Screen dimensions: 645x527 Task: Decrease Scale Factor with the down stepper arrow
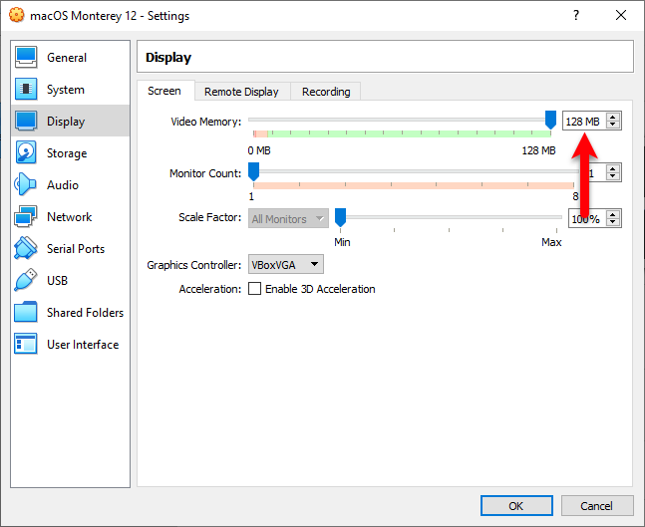[x=613, y=222]
